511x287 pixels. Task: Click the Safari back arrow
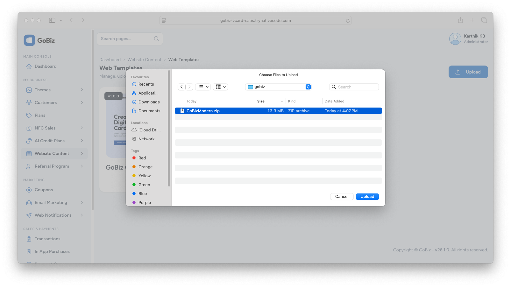point(72,20)
